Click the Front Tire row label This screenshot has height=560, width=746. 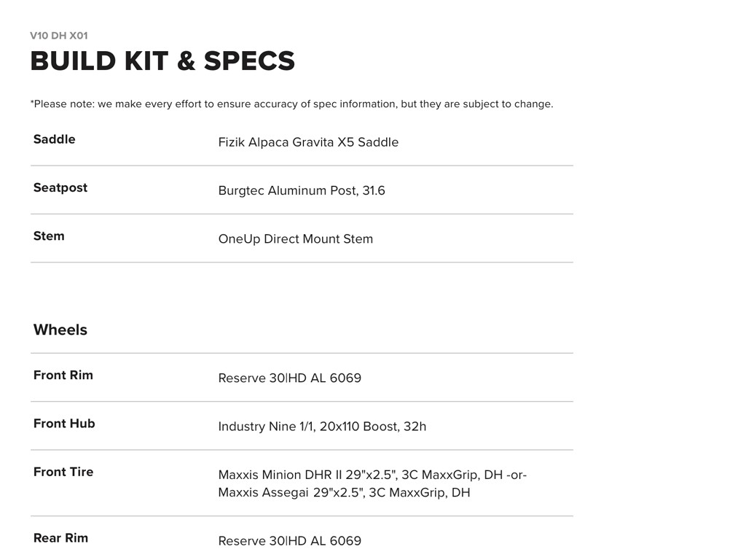63,472
